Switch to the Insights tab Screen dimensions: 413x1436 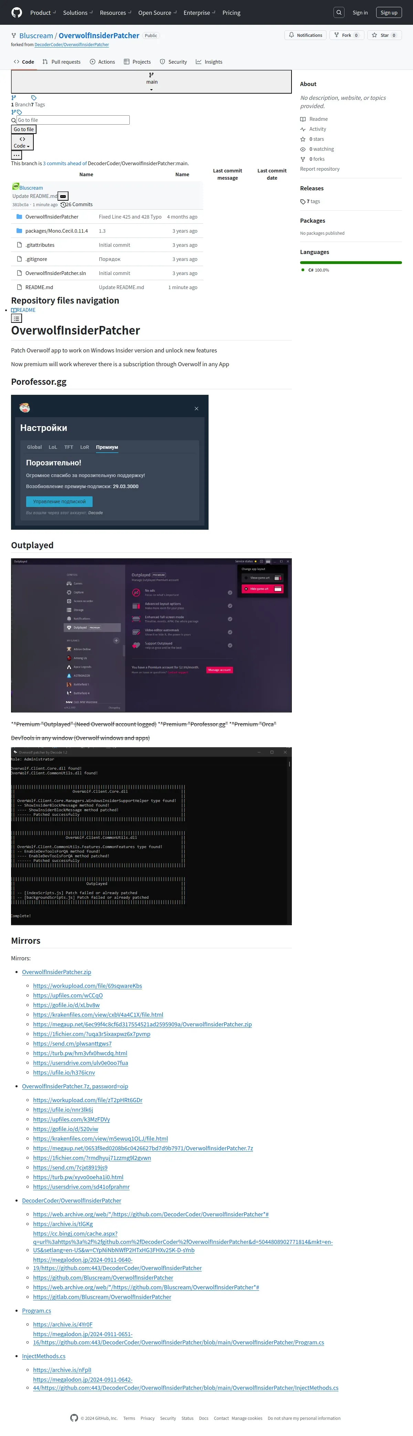pyautogui.click(x=209, y=62)
